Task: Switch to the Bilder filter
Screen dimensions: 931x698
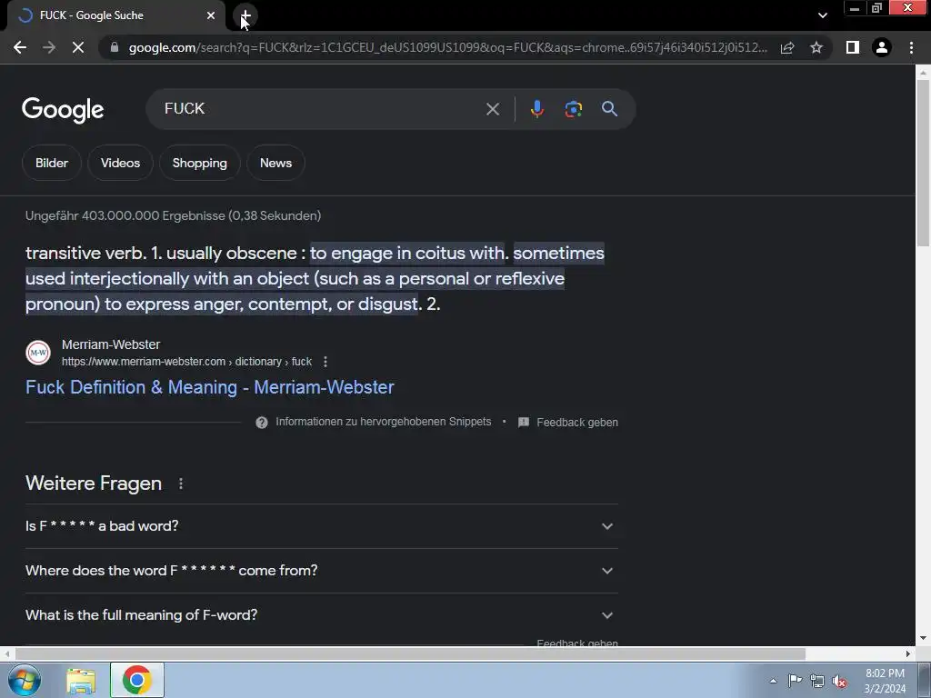Action: (52, 163)
